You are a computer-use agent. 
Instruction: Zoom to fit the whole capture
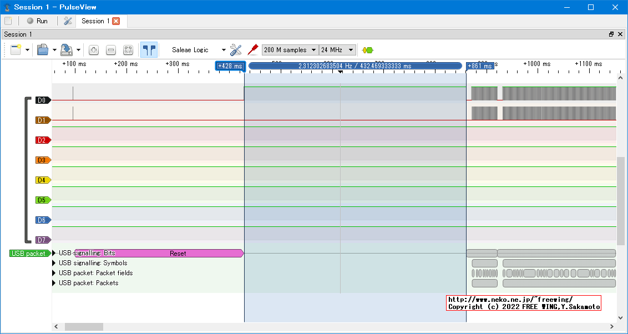[x=128, y=50]
